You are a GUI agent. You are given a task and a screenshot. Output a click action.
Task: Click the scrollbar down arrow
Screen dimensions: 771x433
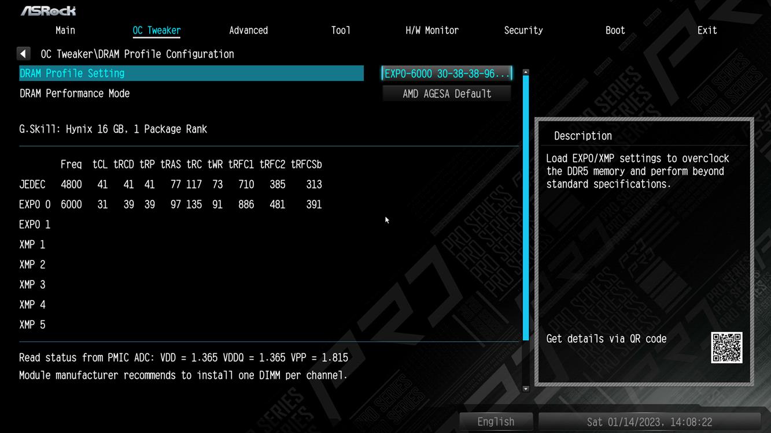tap(526, 389)
